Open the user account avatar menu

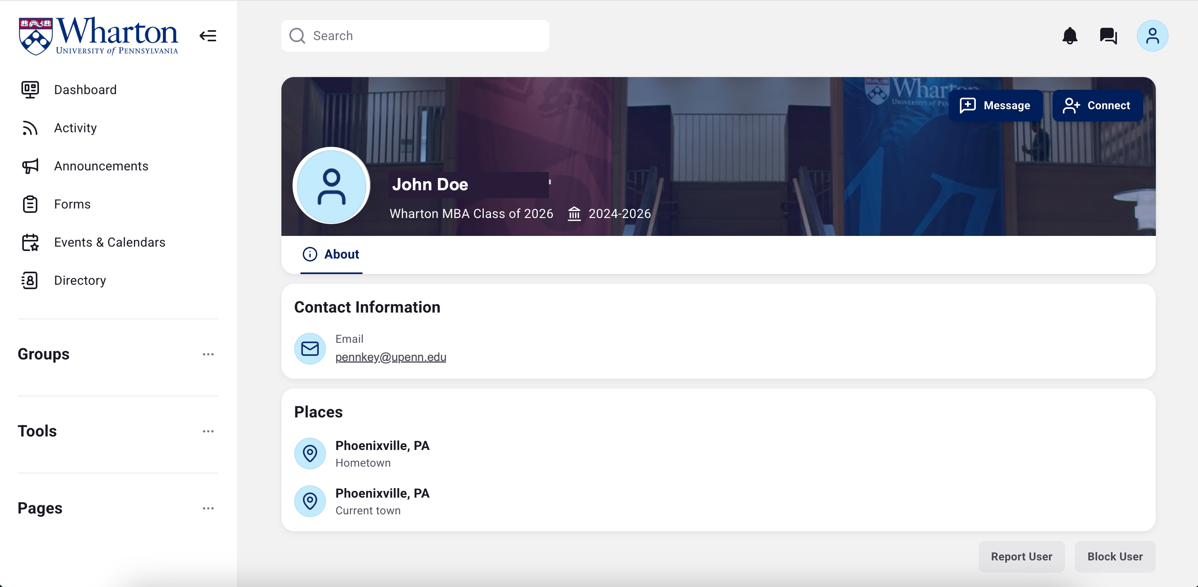[1152, 36]
